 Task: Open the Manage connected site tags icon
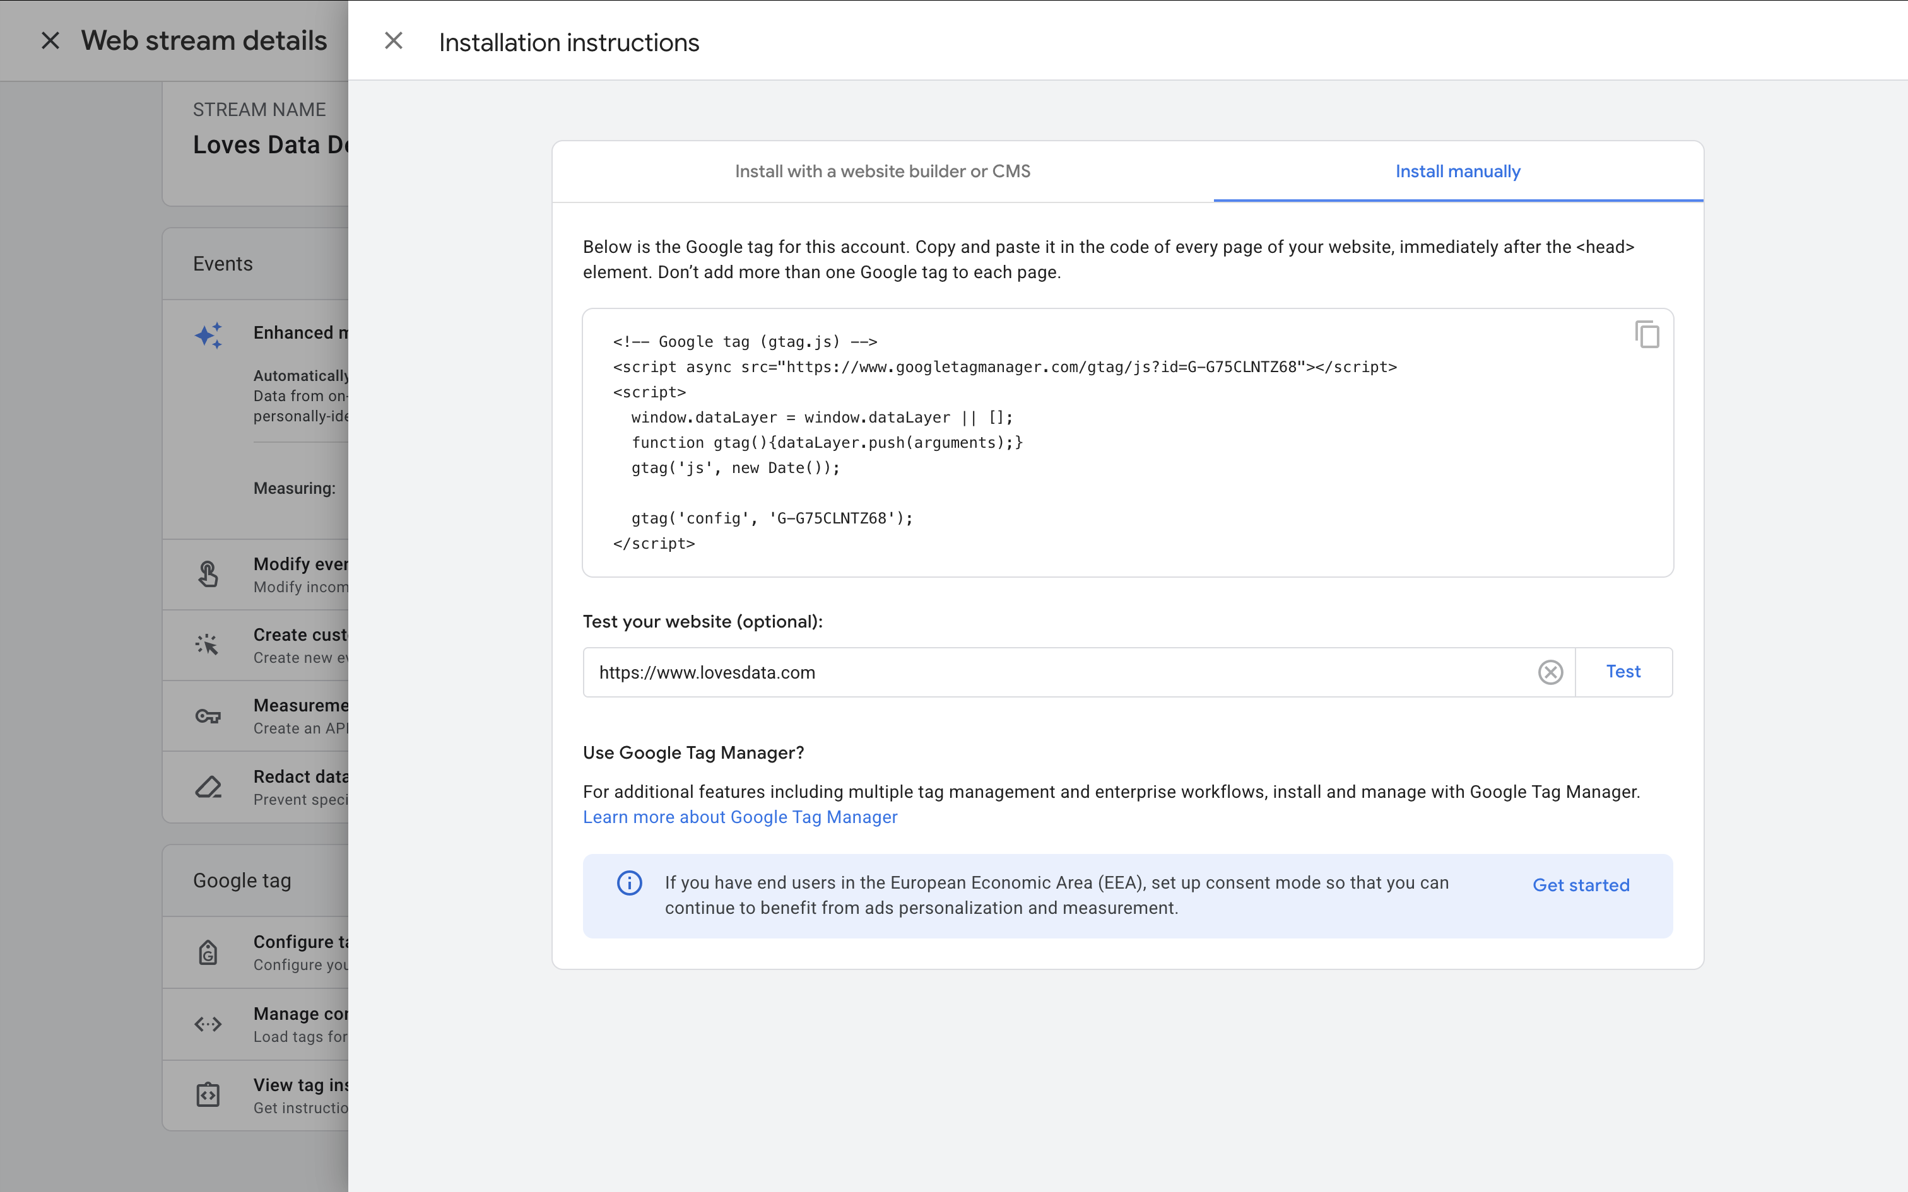pyautogui.click(x=208, y=1024)
